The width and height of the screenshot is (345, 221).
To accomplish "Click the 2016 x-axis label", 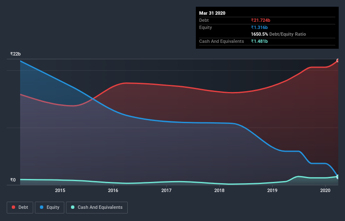I will (113, 190).
